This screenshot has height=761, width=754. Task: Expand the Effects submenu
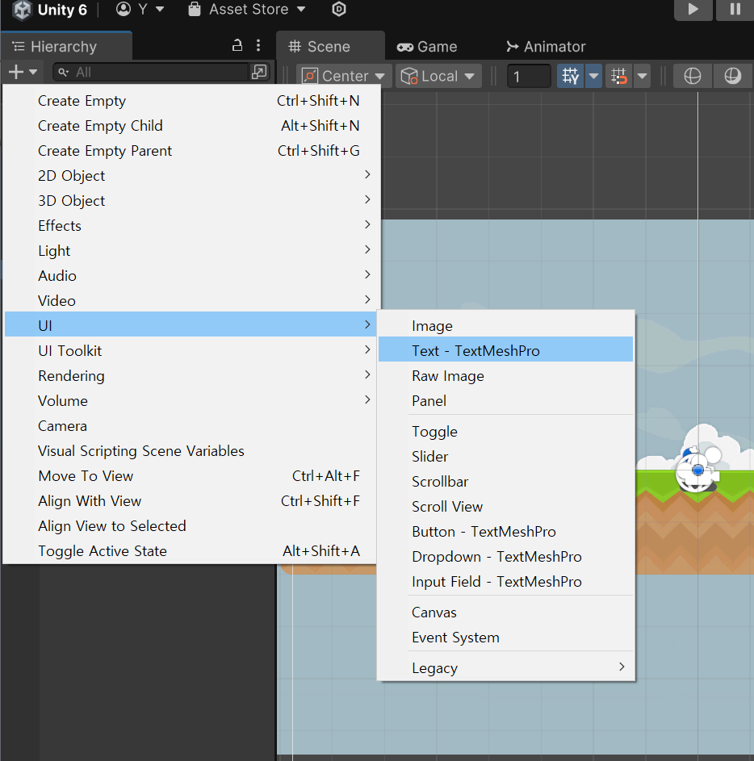(x=191, y=226)
